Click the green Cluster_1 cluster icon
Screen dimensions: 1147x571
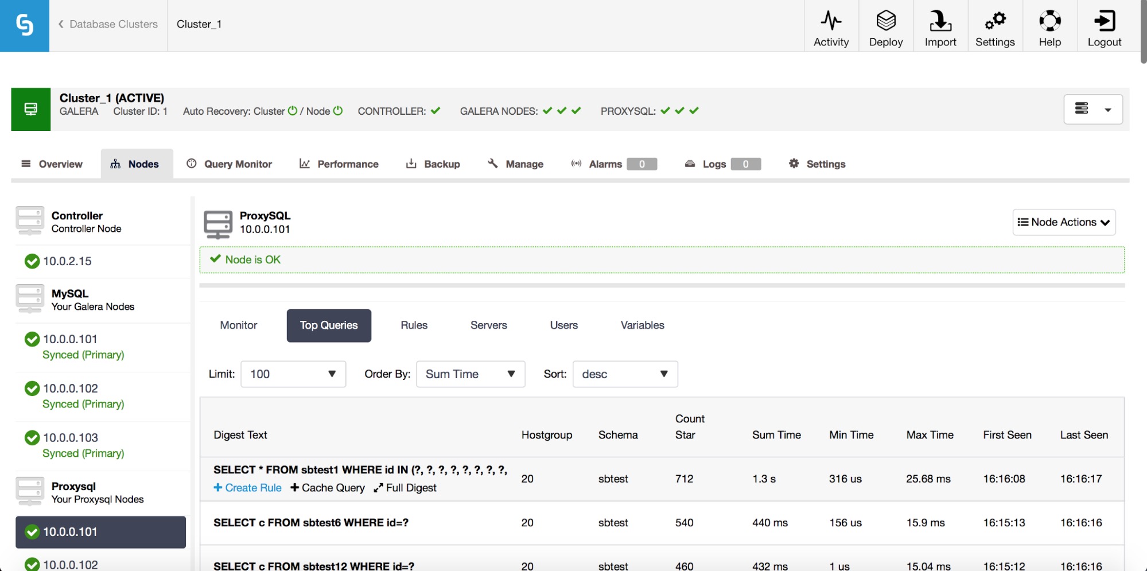(31, 109)
